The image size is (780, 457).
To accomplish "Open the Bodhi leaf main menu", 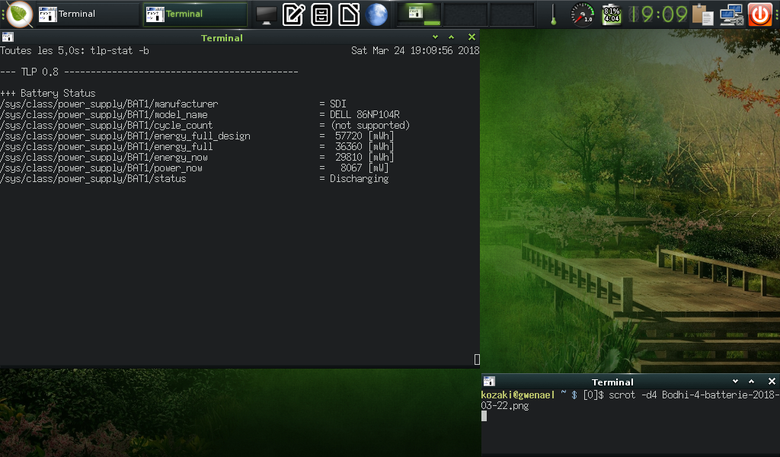I will click(19, 14).
